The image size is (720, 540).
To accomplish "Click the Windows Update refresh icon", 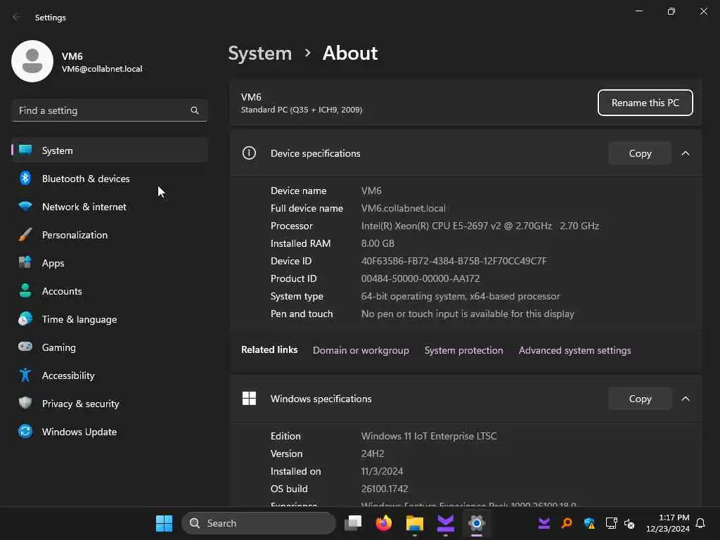I will [25, 431].
